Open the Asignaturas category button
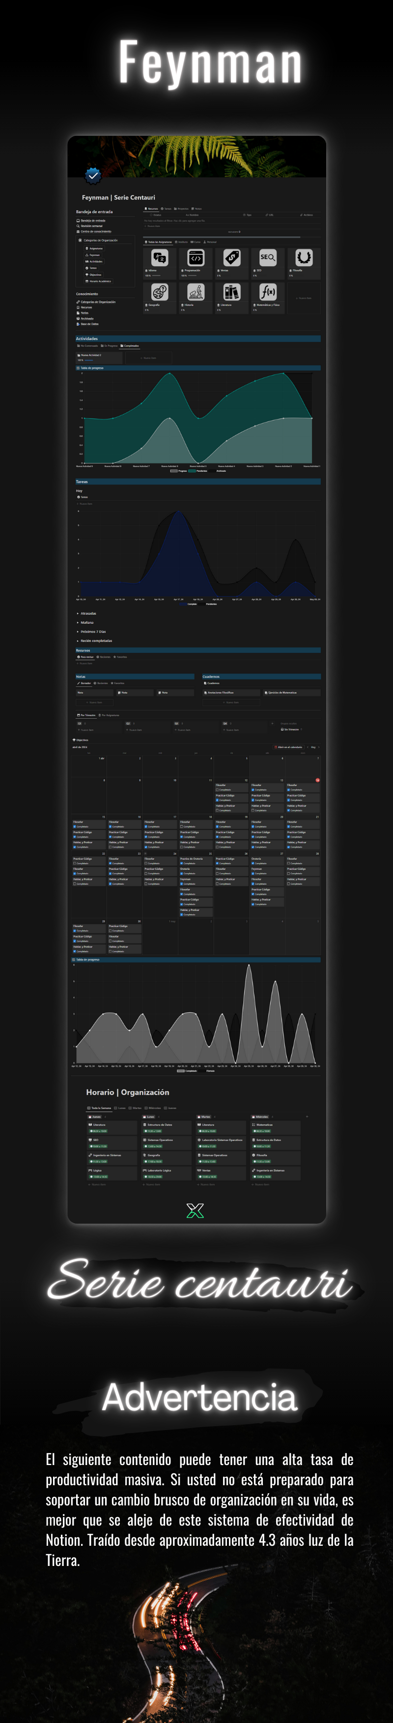The image size is (393, 1723). (x=95, y=248)
